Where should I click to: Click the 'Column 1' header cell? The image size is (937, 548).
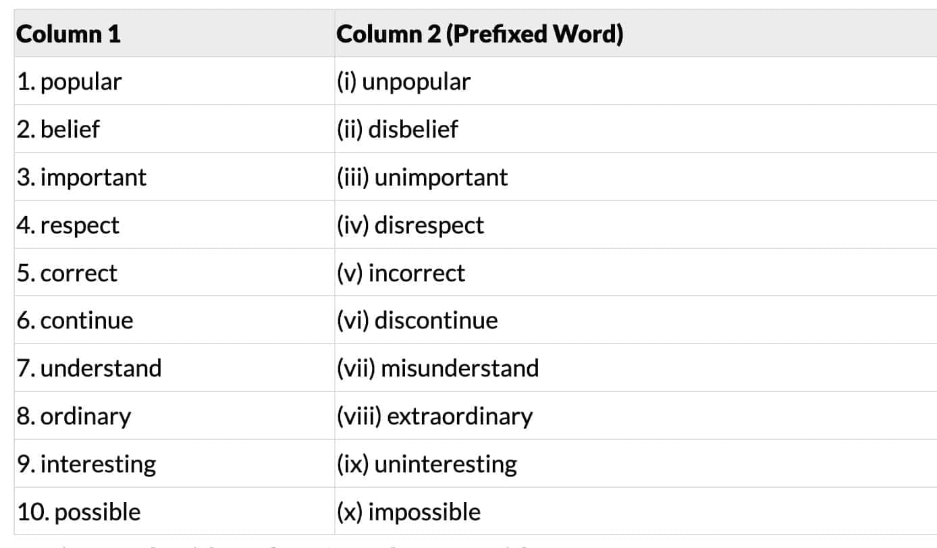click(x=68, y=34)
